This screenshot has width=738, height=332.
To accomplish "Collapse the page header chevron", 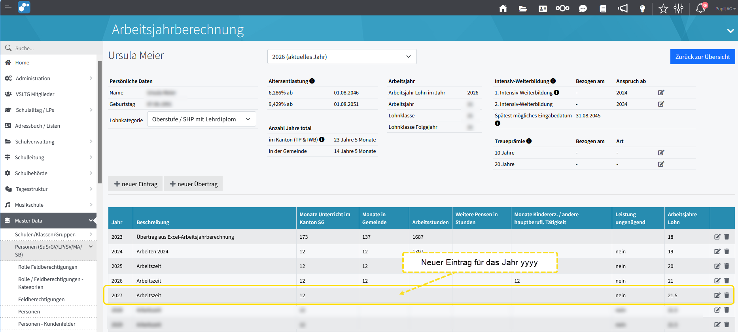I will [x=730, y=31].
